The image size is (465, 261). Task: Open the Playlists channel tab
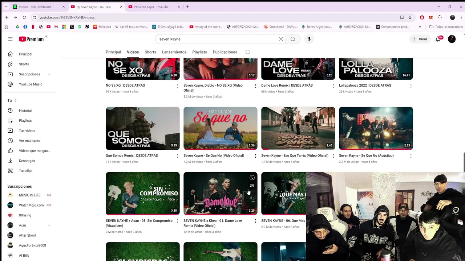pyautogui.click(x=199, y=52)
